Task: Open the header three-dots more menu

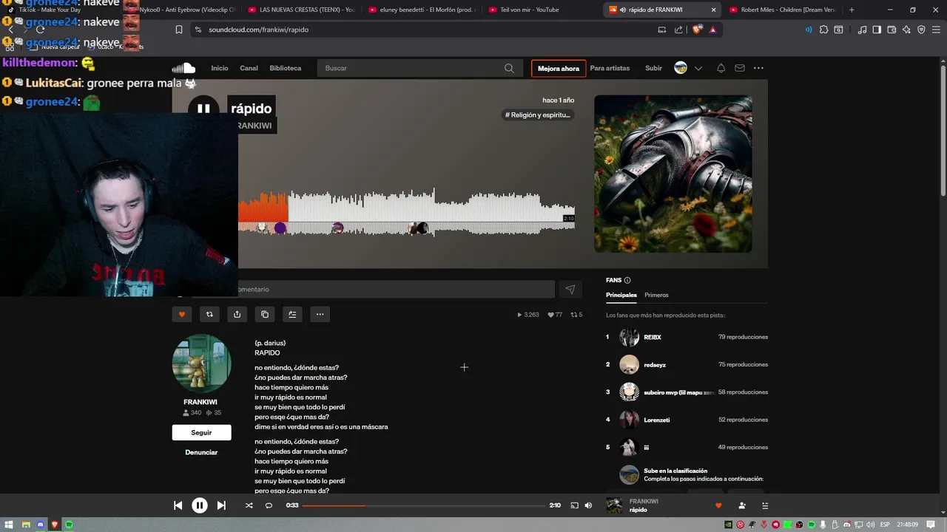Action: coord(758,68)
